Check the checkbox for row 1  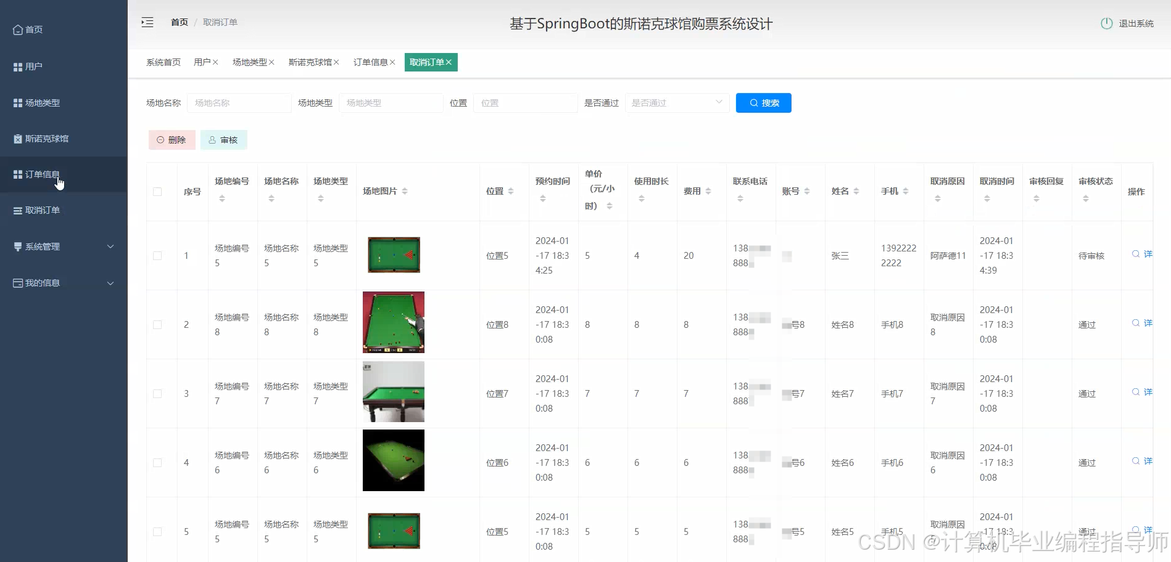157,255
